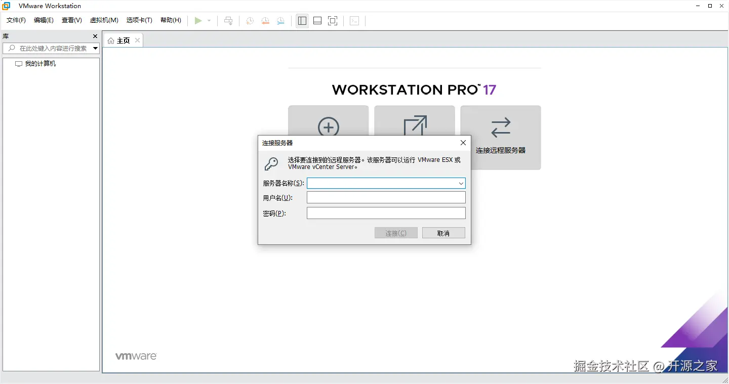Take a snapshot of the virtual machine
Viewport: 729px width, 384px height.
249,20
